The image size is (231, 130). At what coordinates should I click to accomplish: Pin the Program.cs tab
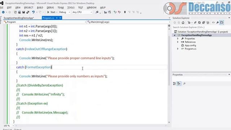pos(57,18)
